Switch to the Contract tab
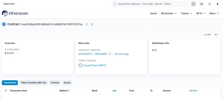Image resolution: width=223 pixels, height=100 pixels. 55,83
